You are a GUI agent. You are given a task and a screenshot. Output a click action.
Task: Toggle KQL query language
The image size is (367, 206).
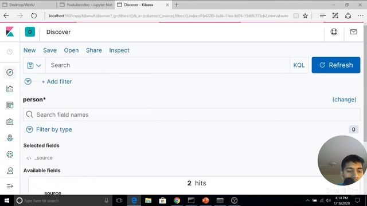[x=299, y=65]
